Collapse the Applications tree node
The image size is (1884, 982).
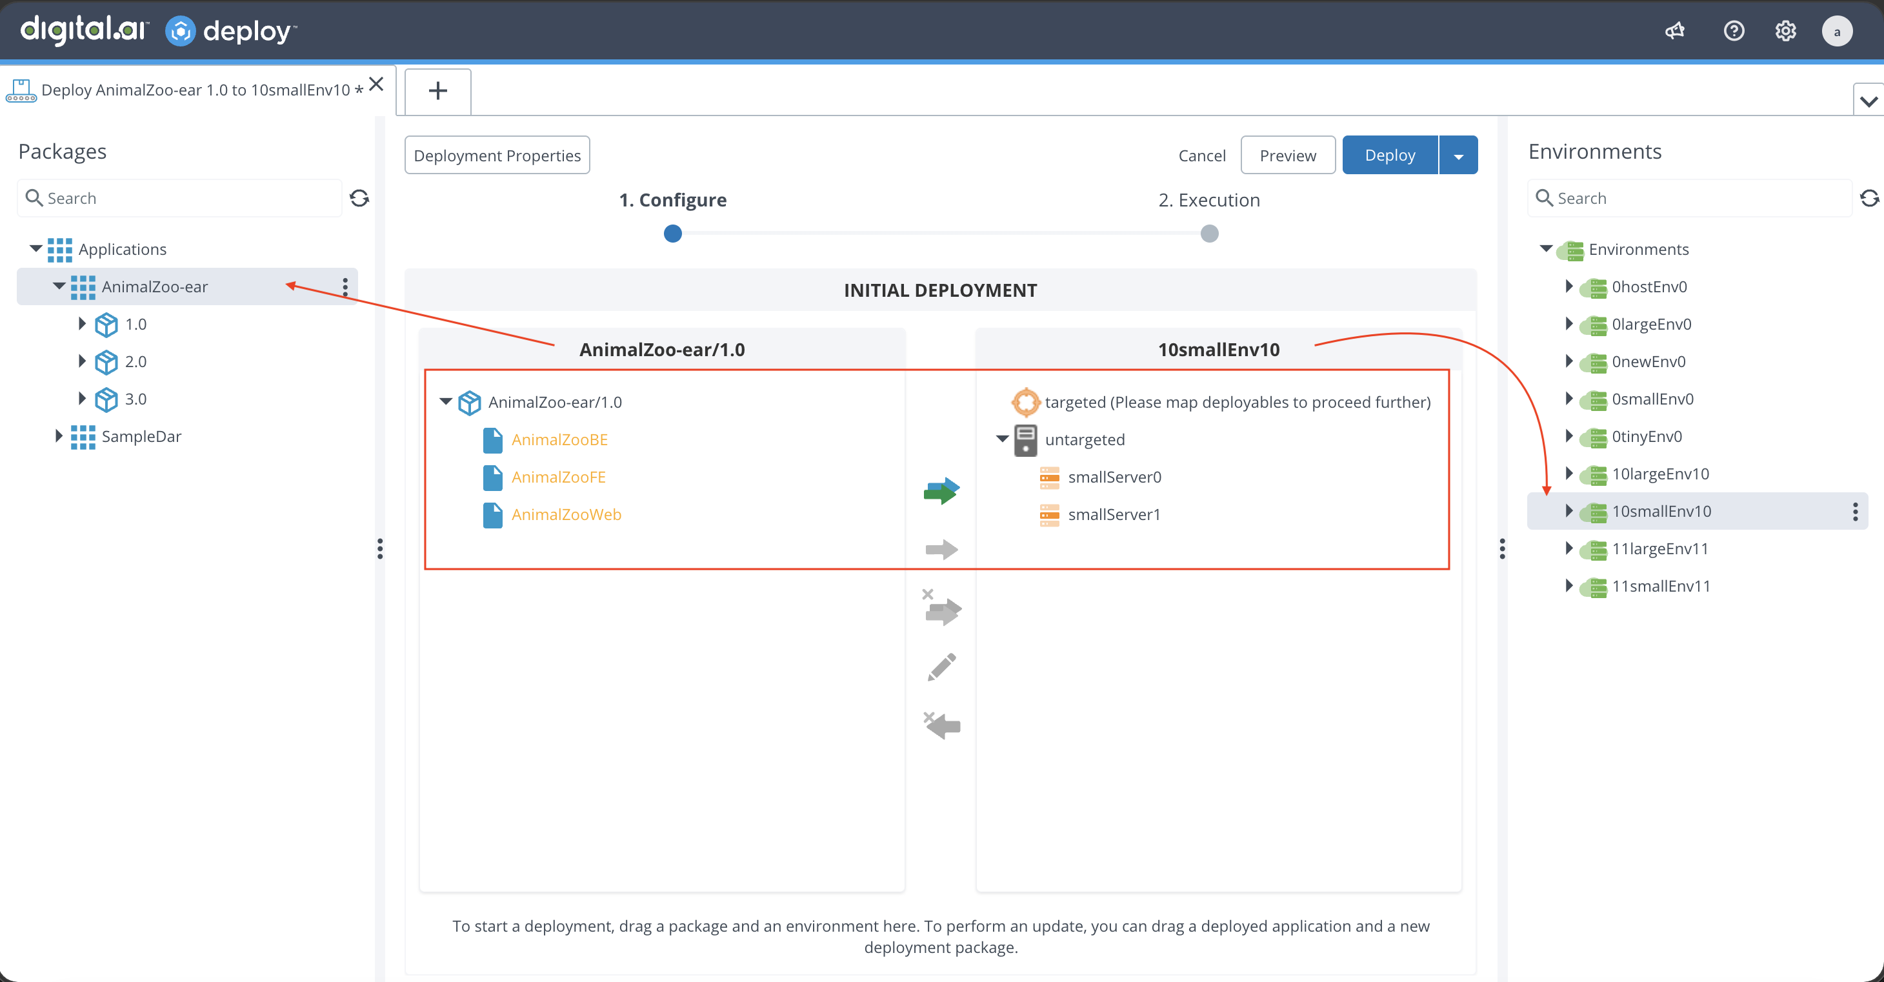(x=35, y=248)
